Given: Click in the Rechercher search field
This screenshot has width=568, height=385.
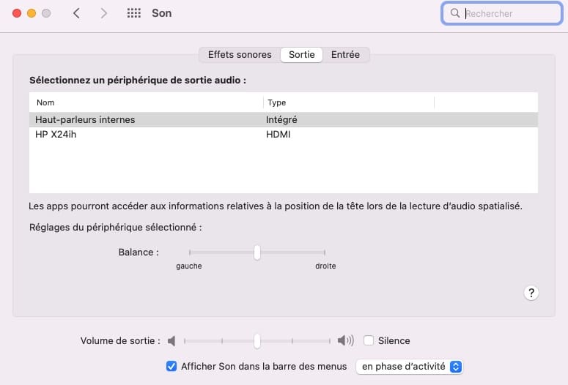Looking at the screenshot, I should 506,13.
